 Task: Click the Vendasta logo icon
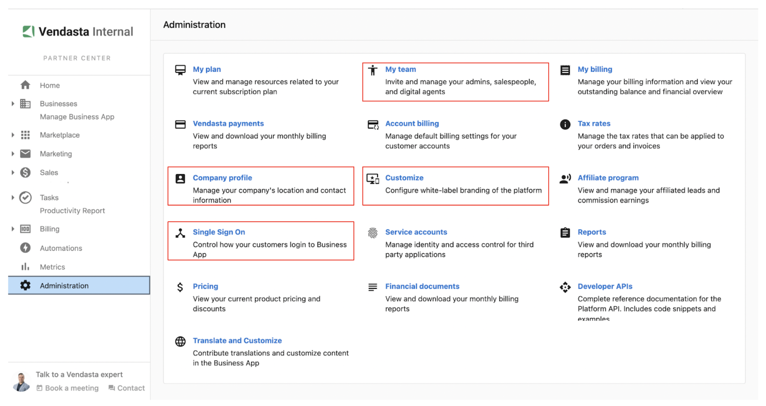pyautogui.click(x=28, y=32)
